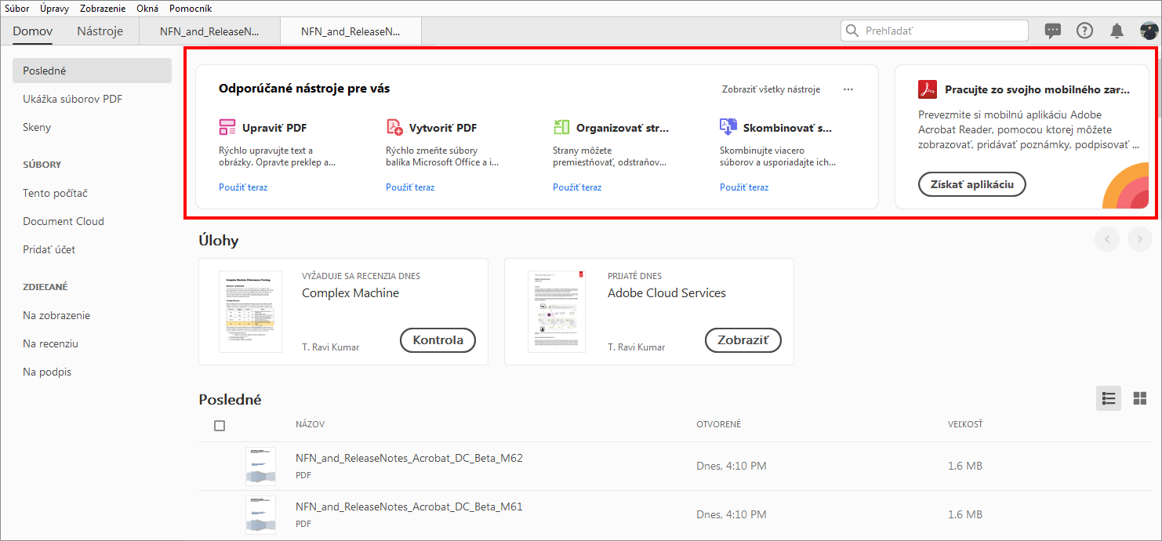Click the Získať aplikáciu button
This screenshot has height=541, width=1162.
point(972,184)
